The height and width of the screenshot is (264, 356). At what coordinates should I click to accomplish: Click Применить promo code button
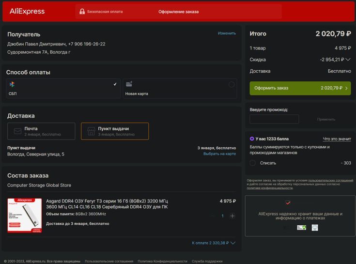click(326, 119)
